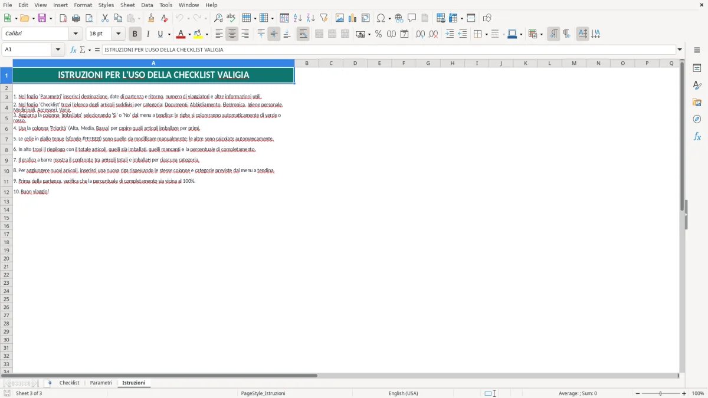The width and height of the screenshot is (708, 398).
Task: Toggle Italic formatting
Action: pyautogui.click(x=148, y=34)
